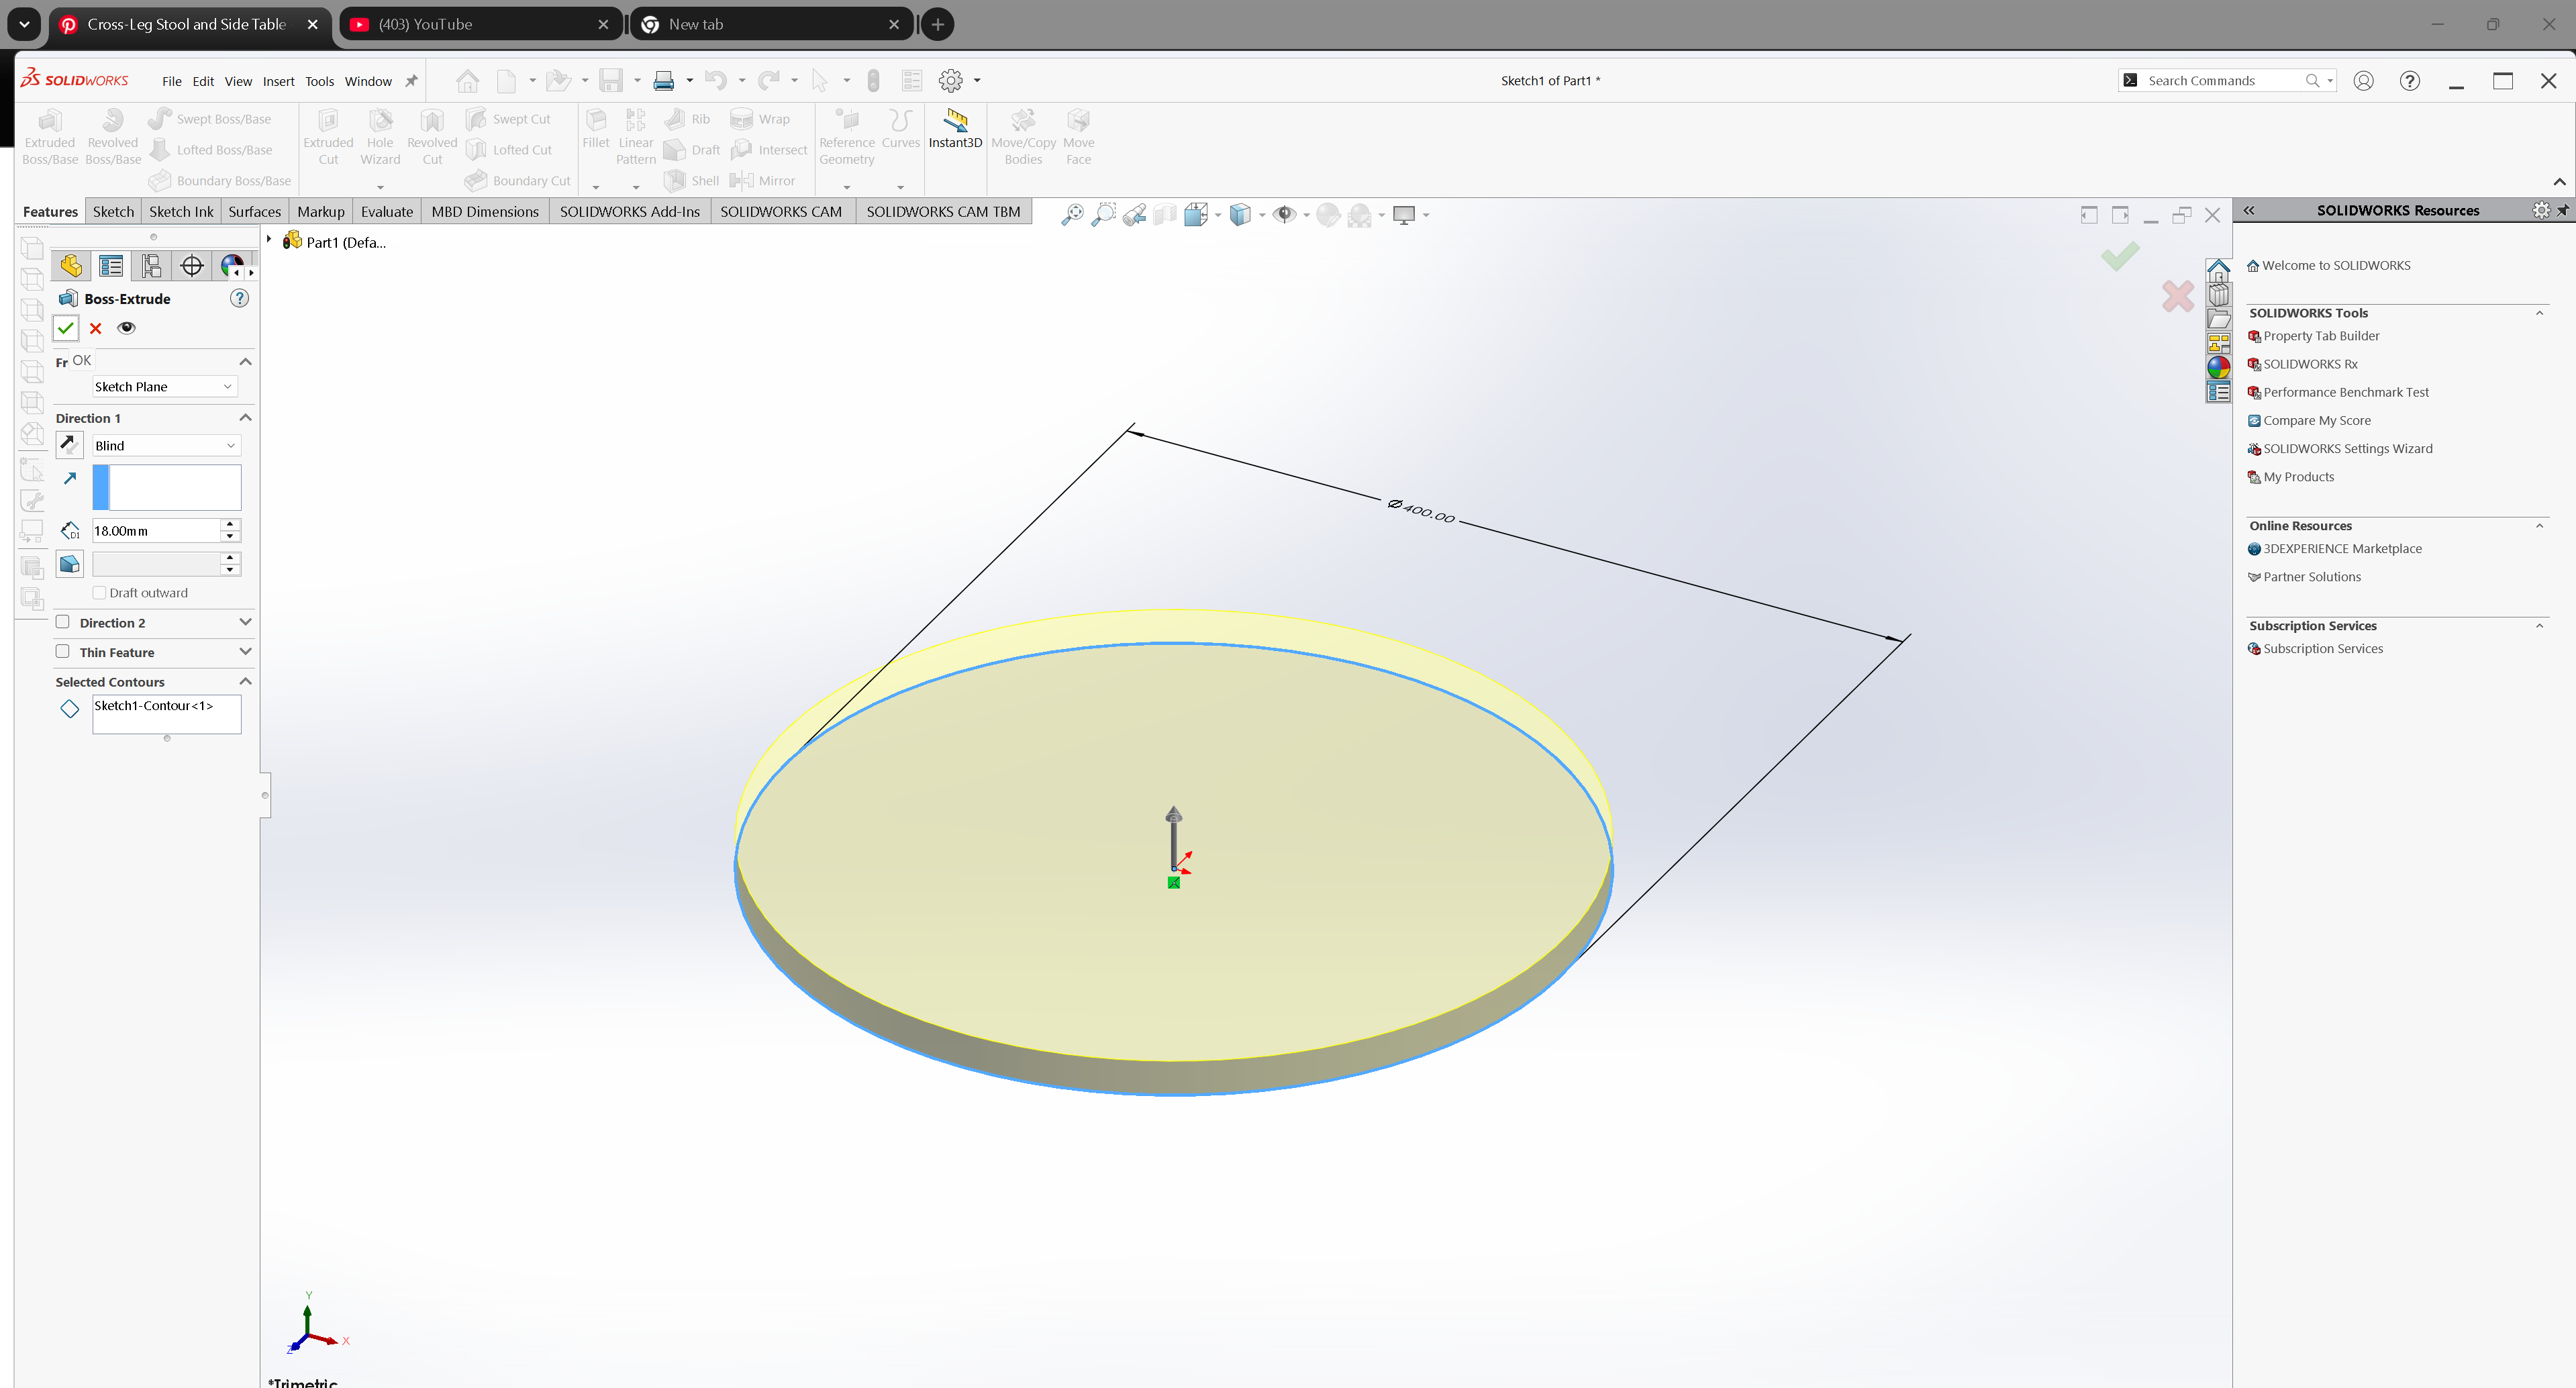Click the Zoom to Fit magnifier icon
Screen dimensions: 2576x1388
point(1072,214)
